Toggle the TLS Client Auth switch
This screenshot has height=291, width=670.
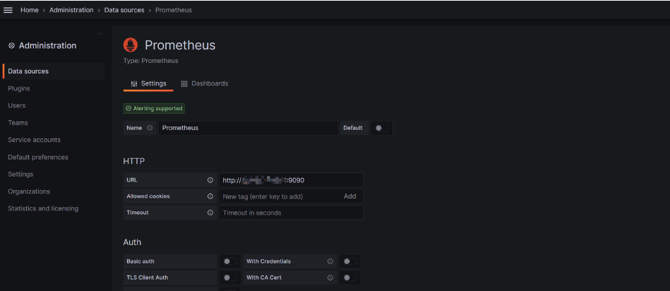coord(228,278)
